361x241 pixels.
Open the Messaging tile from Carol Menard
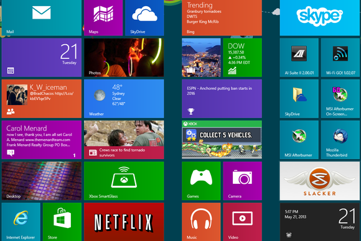pos(42,140)
